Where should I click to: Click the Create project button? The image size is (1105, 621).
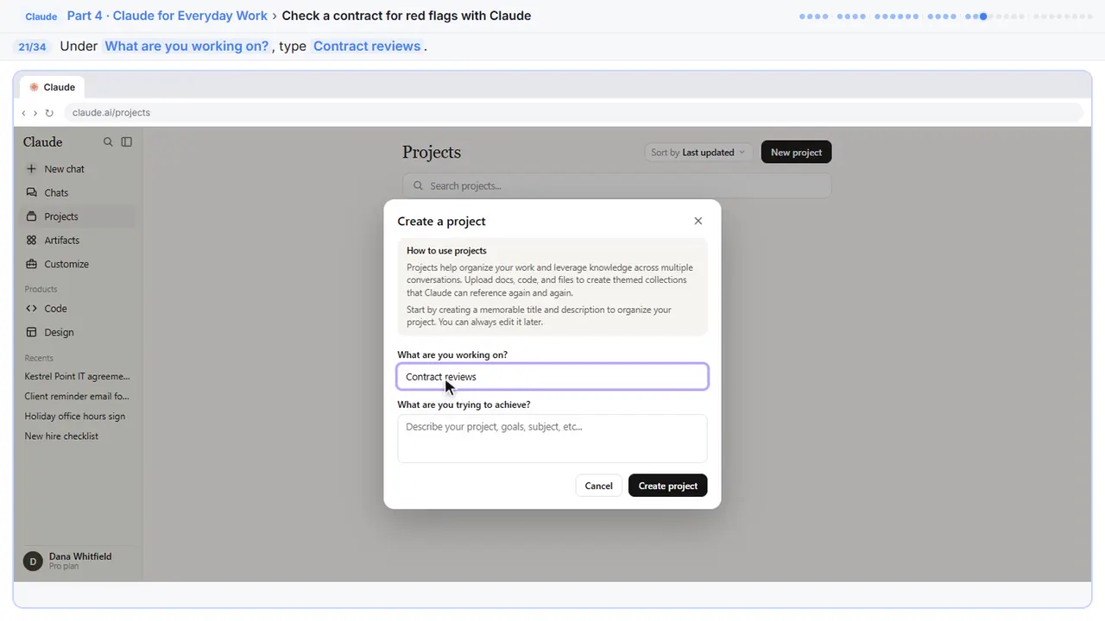[668, 486]
